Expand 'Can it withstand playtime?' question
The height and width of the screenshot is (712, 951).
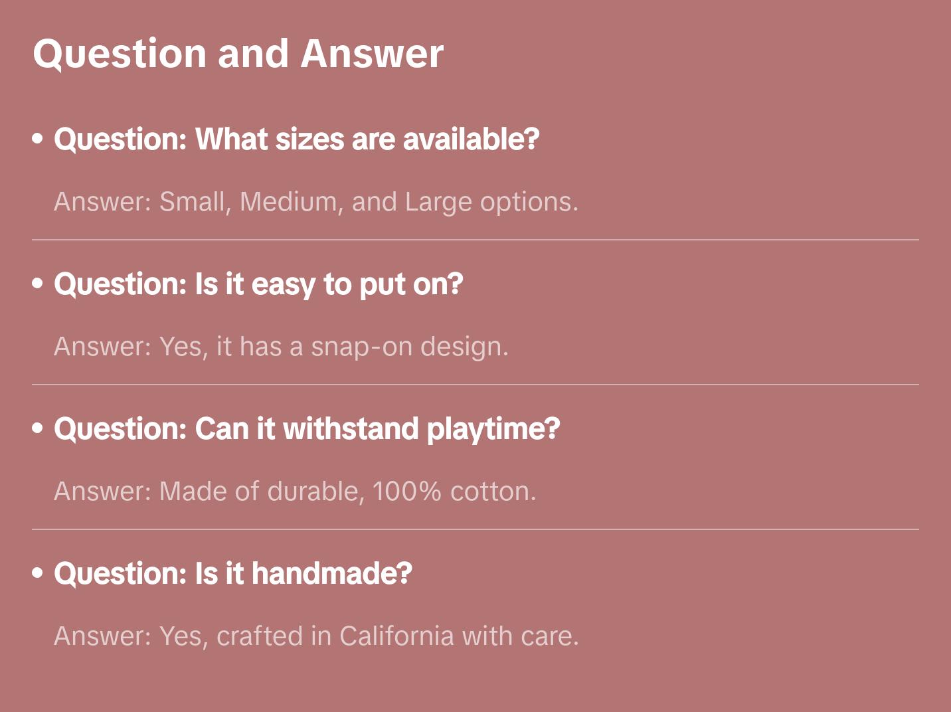307,429
